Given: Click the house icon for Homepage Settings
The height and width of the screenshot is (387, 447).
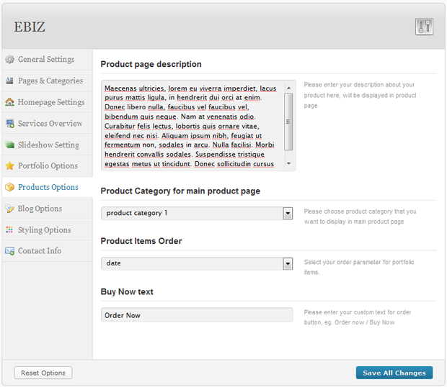Looking at the screenshot, I should [10, 102].
